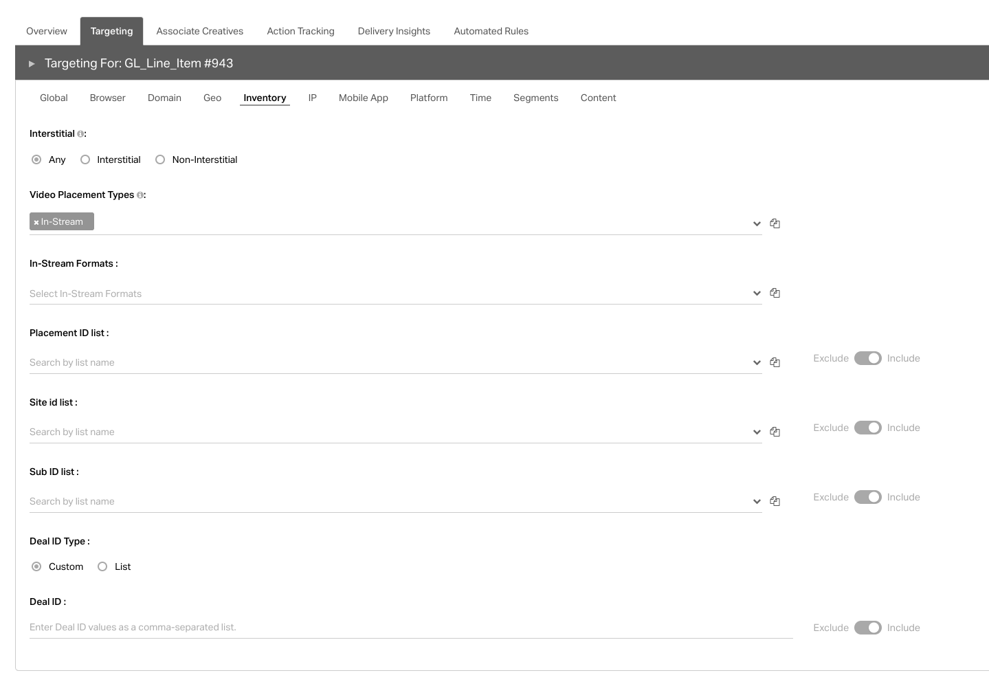Collapse the Targeting For GL_Line_Item header triangle
Screen dimensions: 989x684
[32, 63]
